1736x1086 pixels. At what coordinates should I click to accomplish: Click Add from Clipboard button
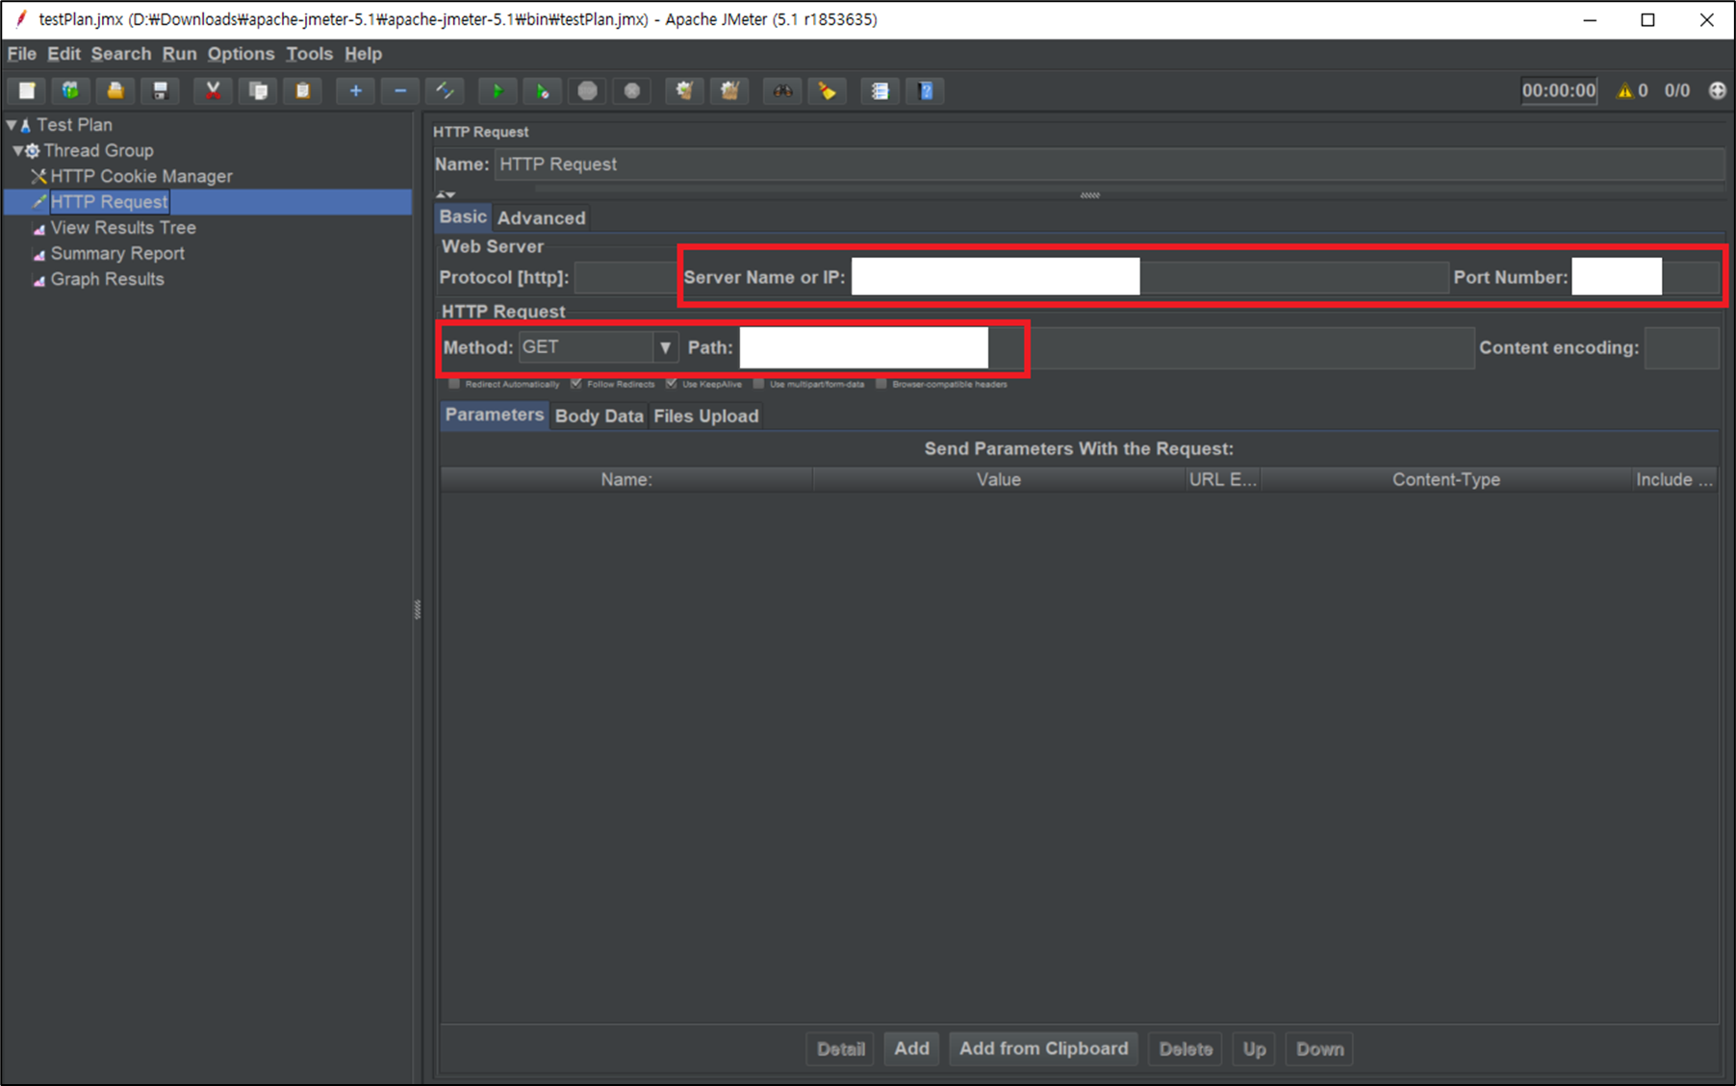pos(1043,1048)
